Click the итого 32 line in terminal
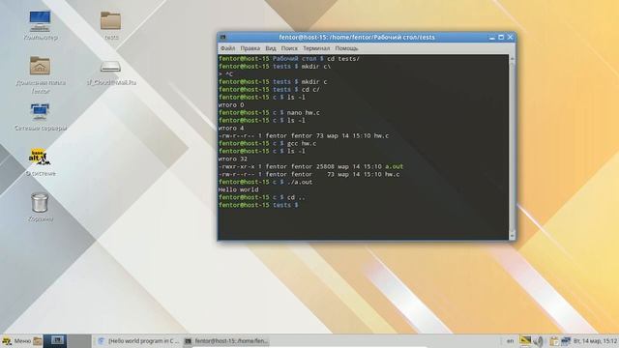The height and width of the screenshot is (348, 619). coord(232,159)
